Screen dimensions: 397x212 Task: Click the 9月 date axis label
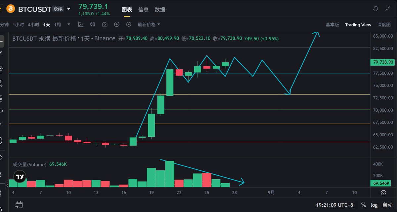(x=271, y=193)
